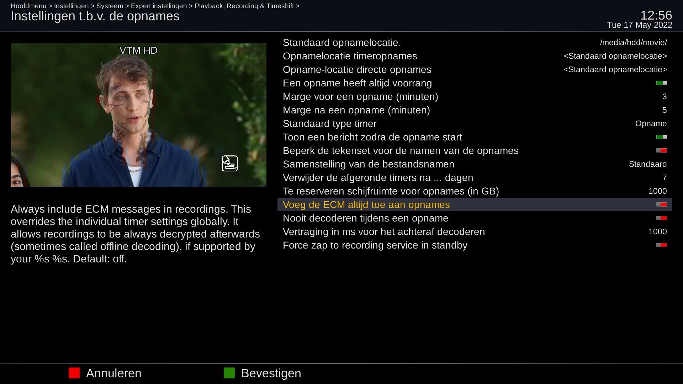Toggle 'Toon een bericht zodra de opname start'
The width and height of the screenshot is (683, 384).
(x=661, y=137)
